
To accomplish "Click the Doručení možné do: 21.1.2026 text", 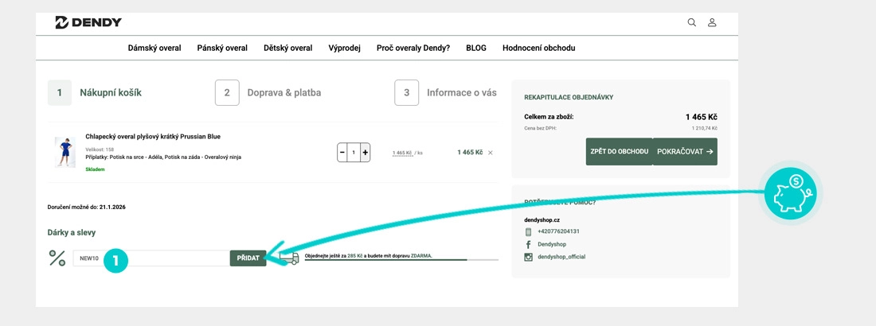I will click(x=87, y=207).
